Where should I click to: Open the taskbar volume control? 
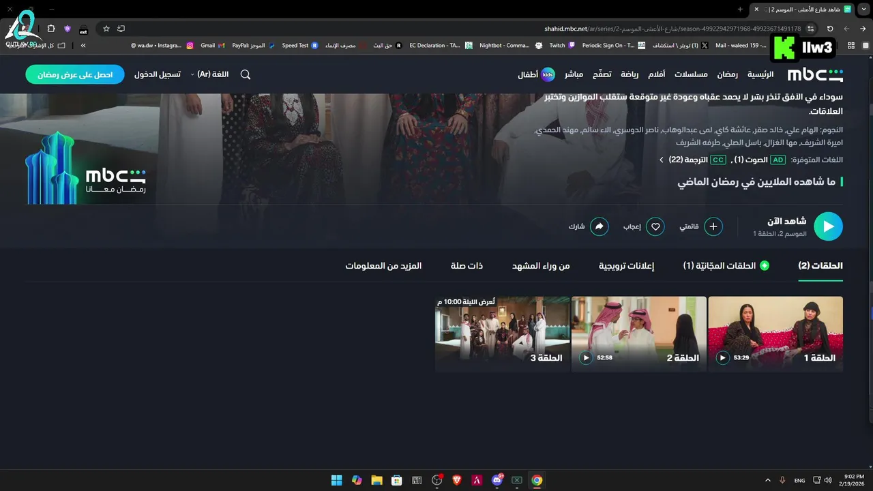click(827, 480)
